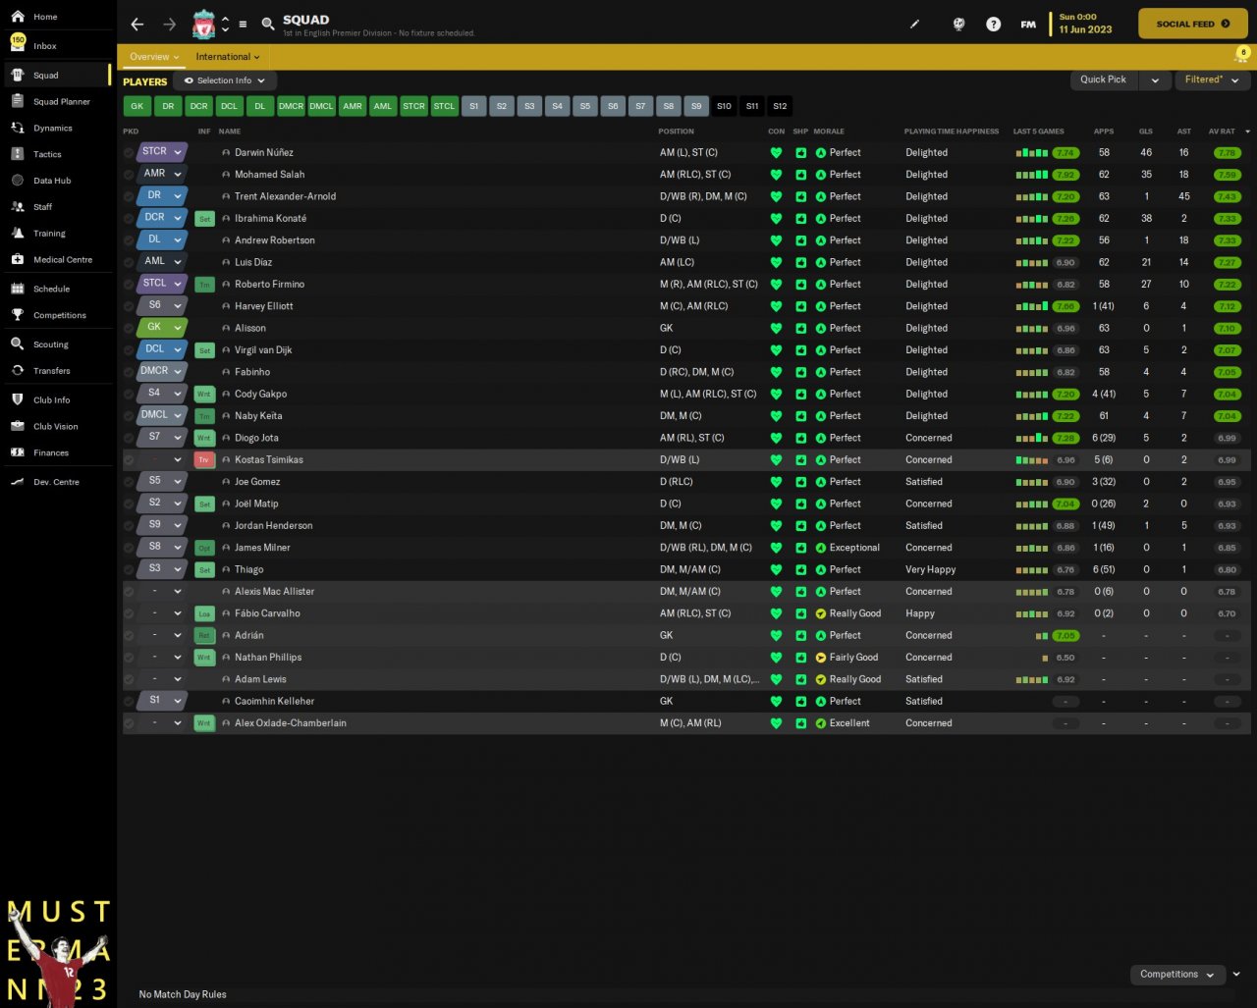Toggle selection circle for Kostas Tsimikas

[129, 459]
